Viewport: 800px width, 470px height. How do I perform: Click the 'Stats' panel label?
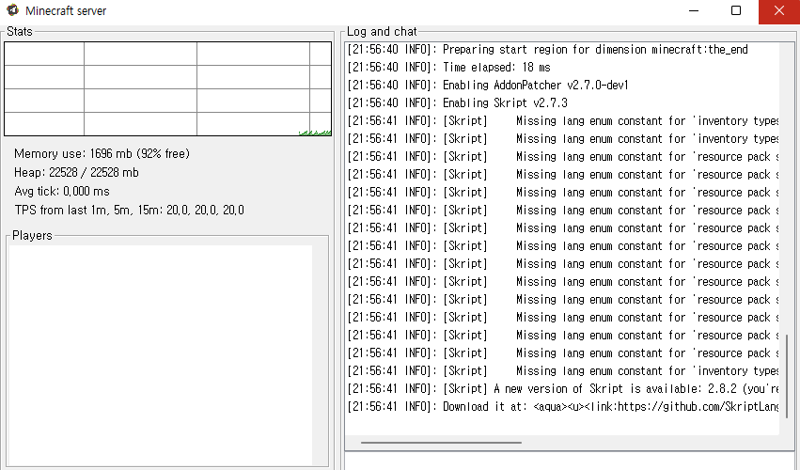20,32
